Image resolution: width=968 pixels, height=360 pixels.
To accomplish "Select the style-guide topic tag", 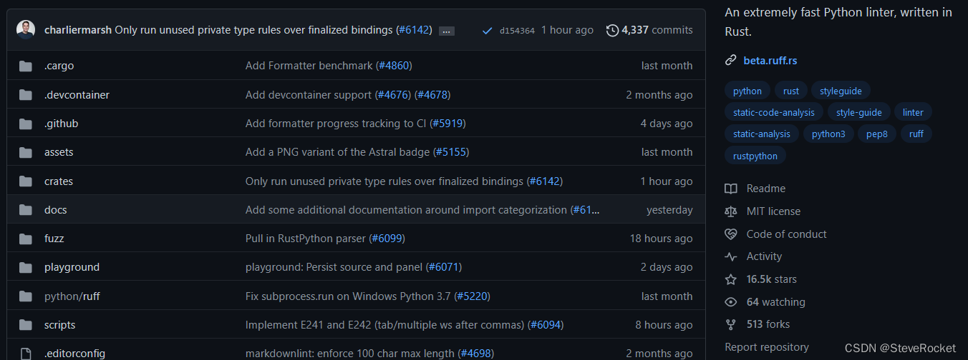I will click(859, 112).
